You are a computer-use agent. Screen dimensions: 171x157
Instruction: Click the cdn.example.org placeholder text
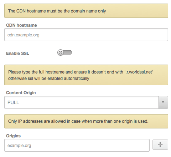[x=24, y=35]
